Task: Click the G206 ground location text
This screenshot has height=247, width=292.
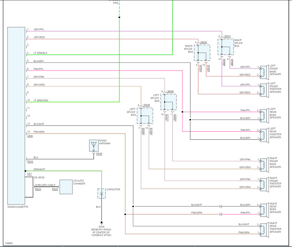Action: (102, 231)
